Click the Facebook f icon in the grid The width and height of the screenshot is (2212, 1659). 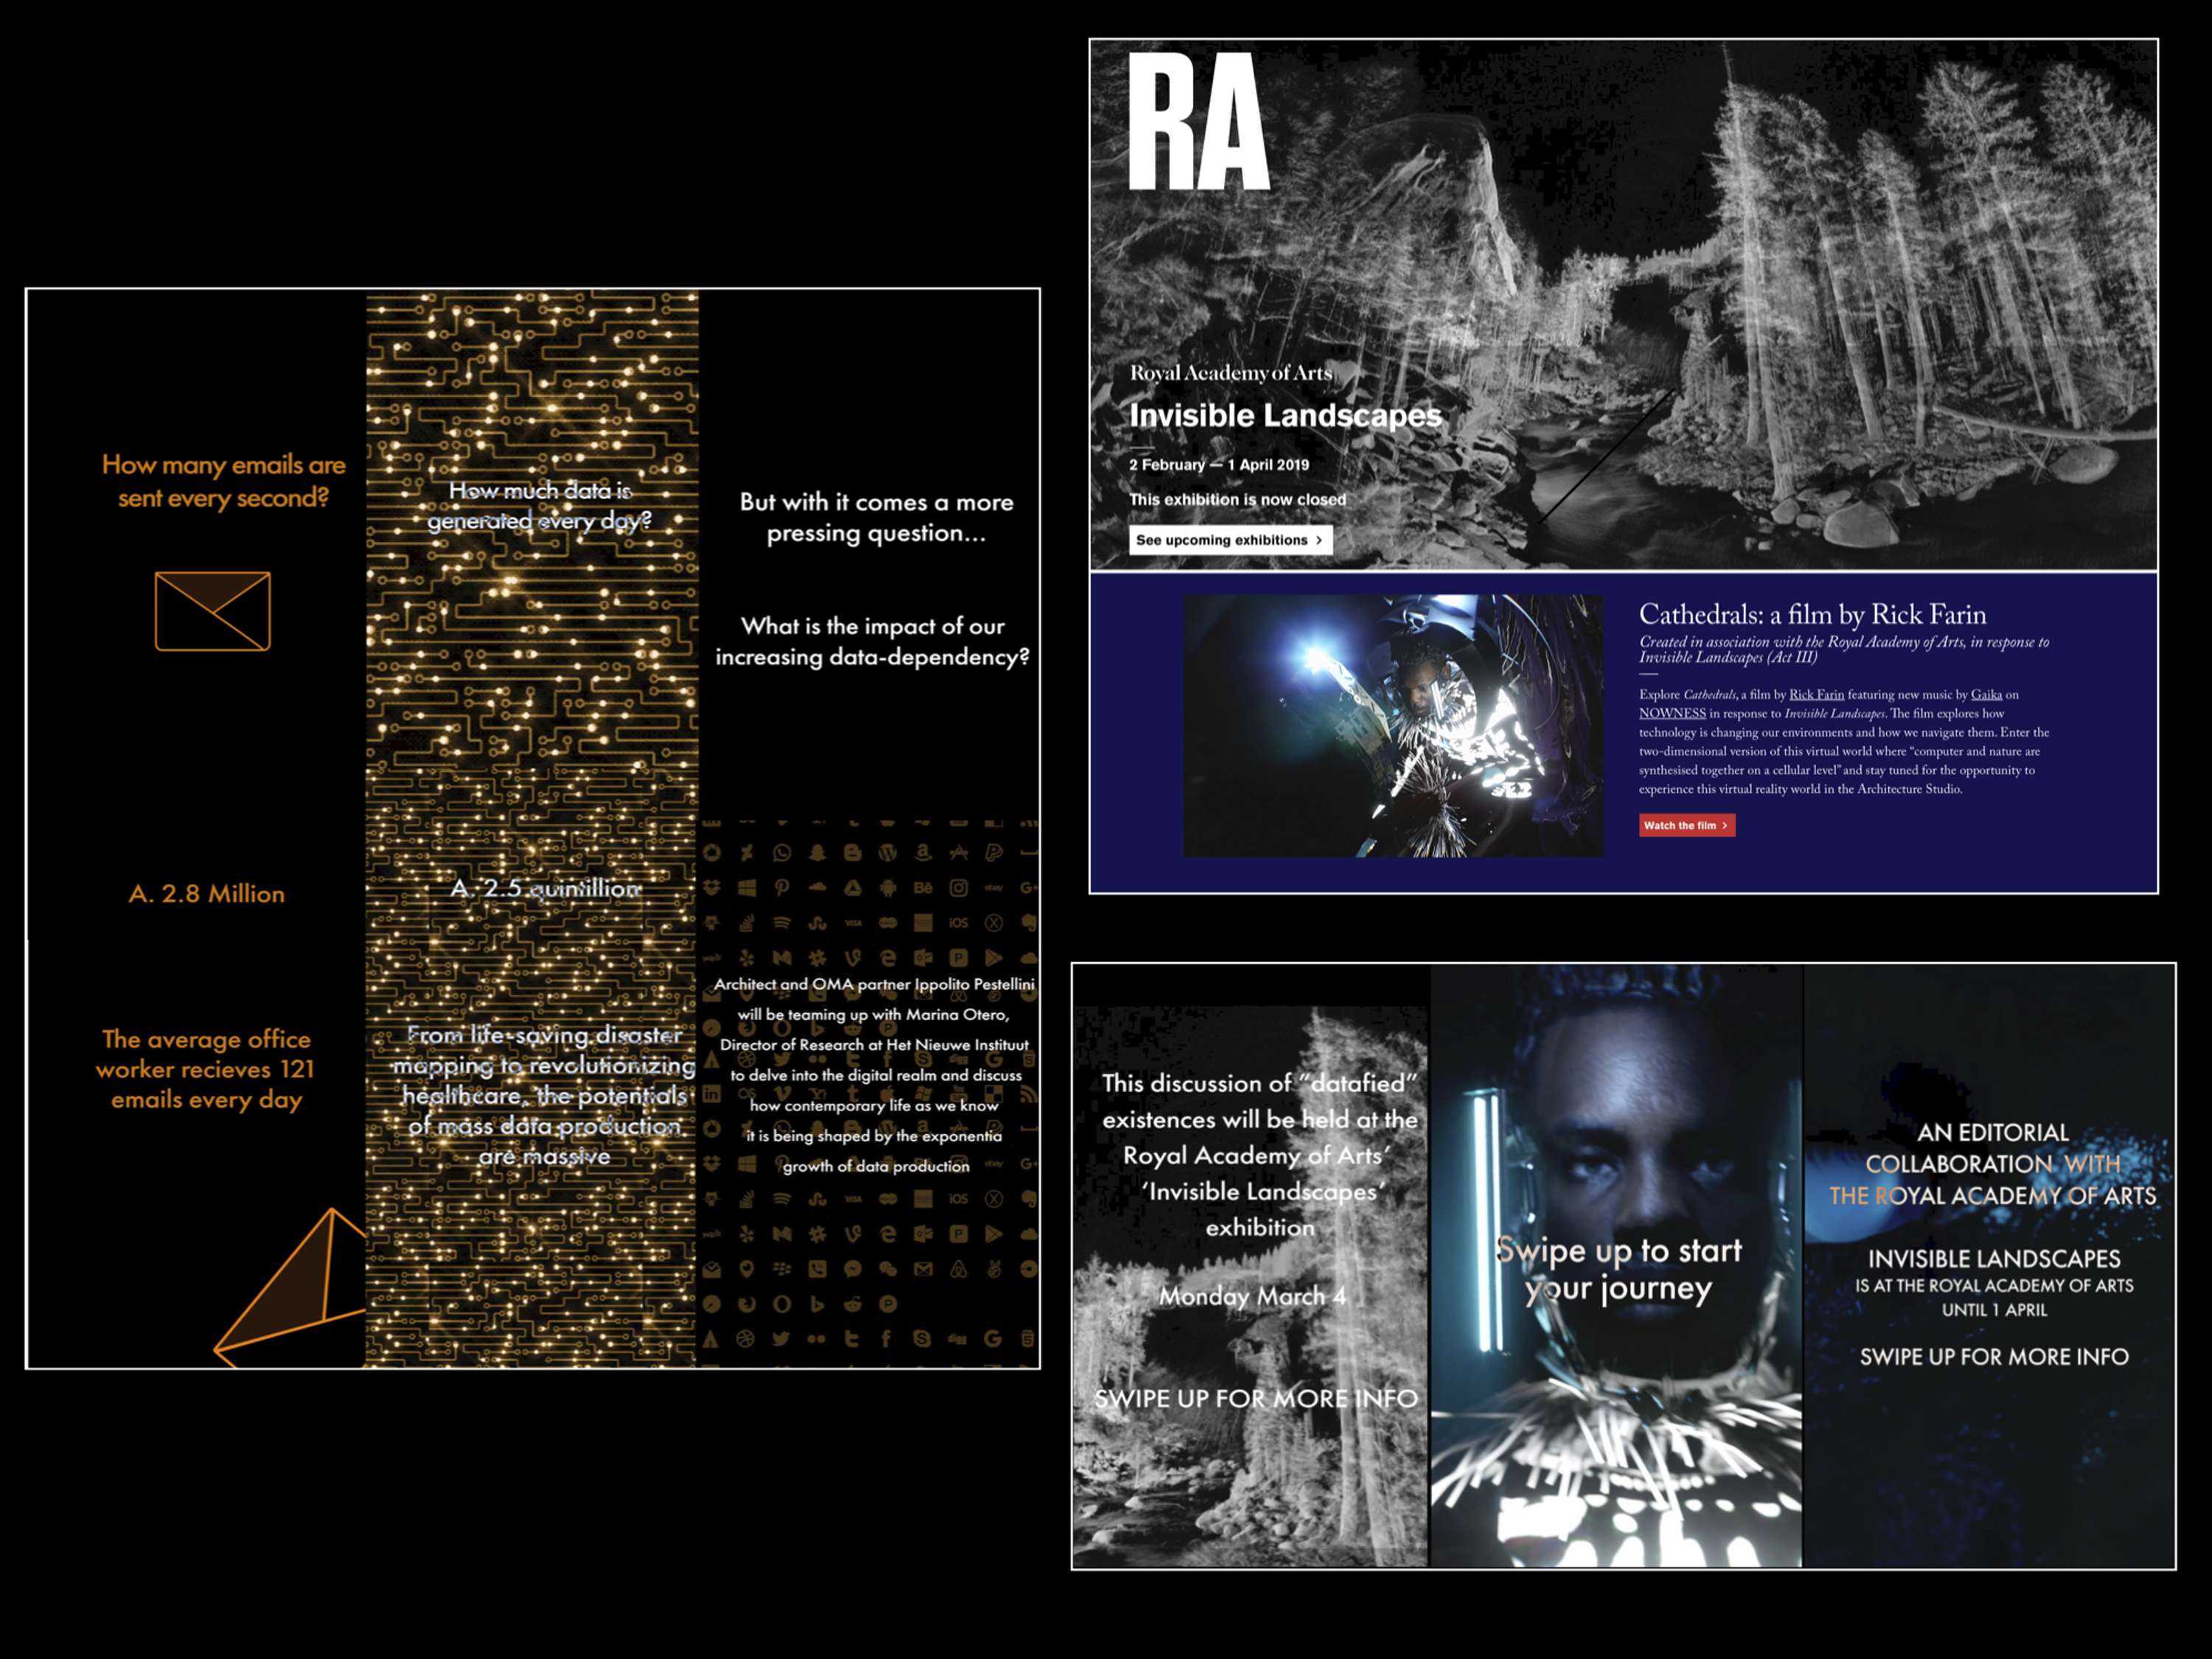tap(887, 1339)
